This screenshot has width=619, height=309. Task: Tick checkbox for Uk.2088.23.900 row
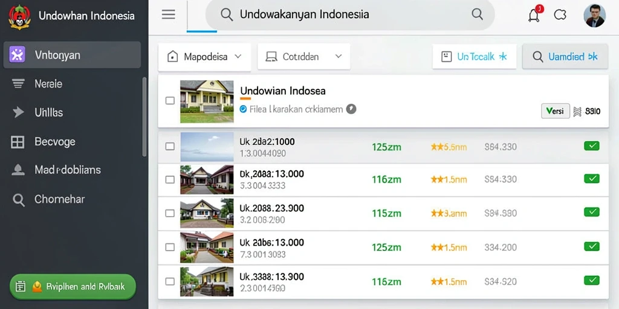tap(170, 213)
